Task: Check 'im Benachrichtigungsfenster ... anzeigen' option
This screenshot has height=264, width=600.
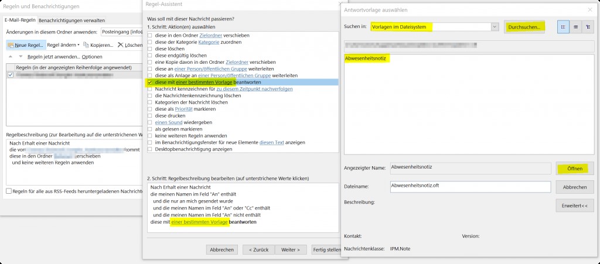Action: 151,142
